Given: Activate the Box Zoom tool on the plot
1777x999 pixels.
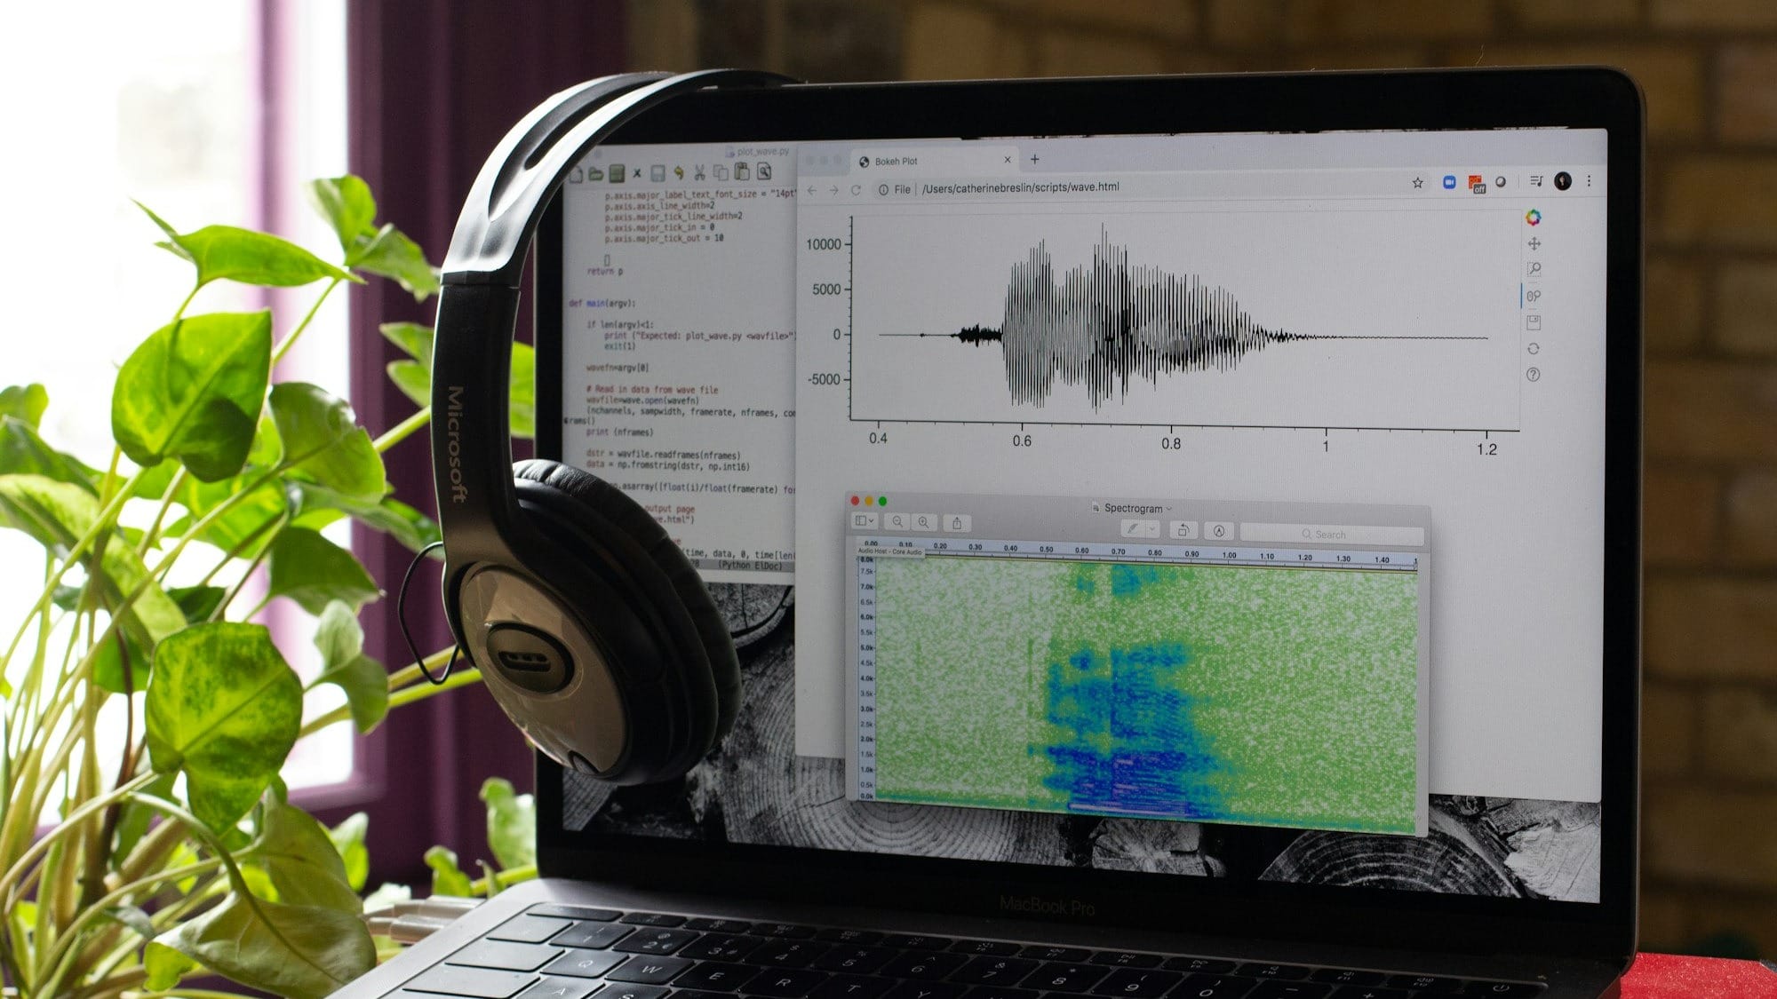Looking at the screenshot, I should point(1535,268).
